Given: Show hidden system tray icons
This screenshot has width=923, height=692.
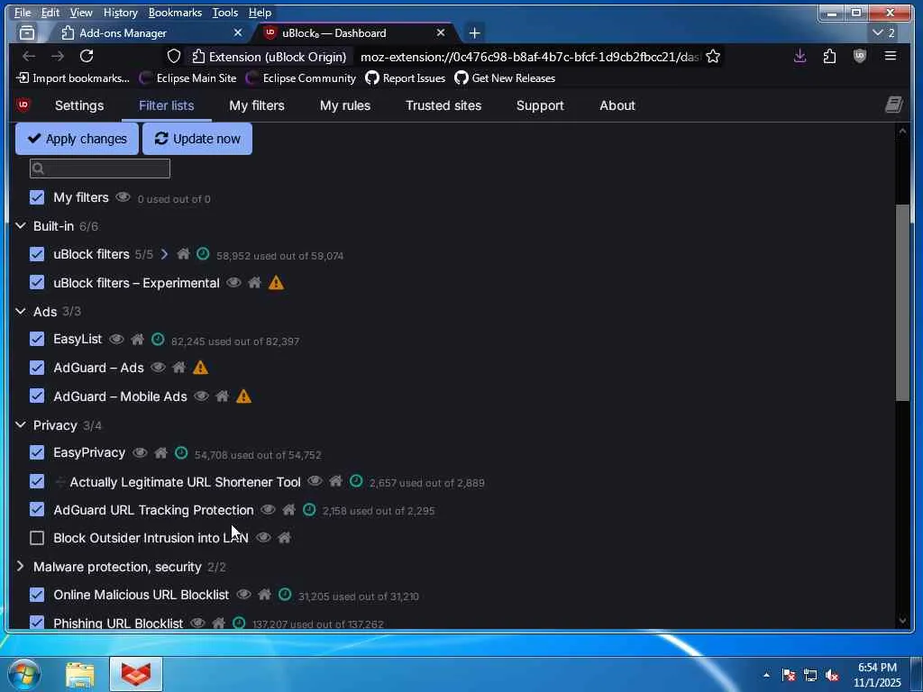Looking at the screenshot, I should coord(766,675).
